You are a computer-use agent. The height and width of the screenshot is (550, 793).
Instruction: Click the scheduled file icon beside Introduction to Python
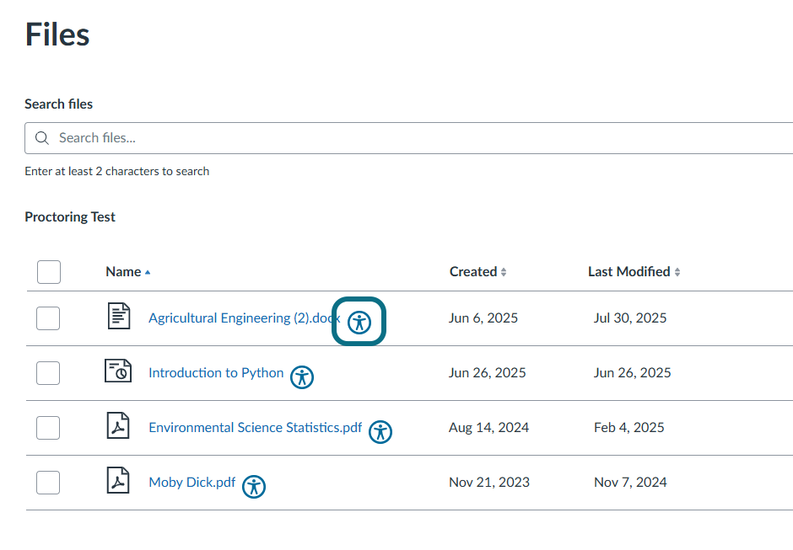point(118,372)
